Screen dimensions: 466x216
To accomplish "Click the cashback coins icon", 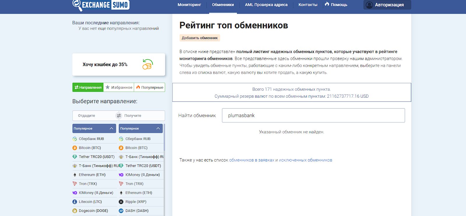I will pyautogui.click(x=147, y=64).
